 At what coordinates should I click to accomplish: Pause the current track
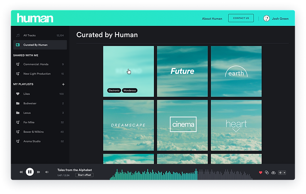pyautogui.click(x=30, y=172)
